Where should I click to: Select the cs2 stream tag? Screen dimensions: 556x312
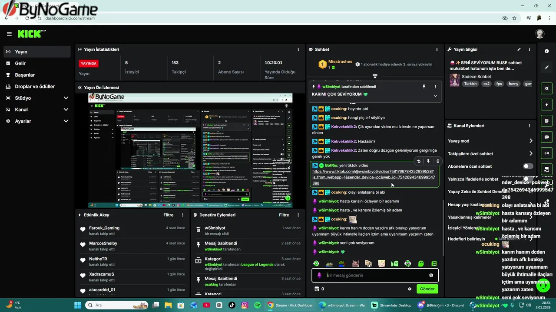click(x=486, y=84)
